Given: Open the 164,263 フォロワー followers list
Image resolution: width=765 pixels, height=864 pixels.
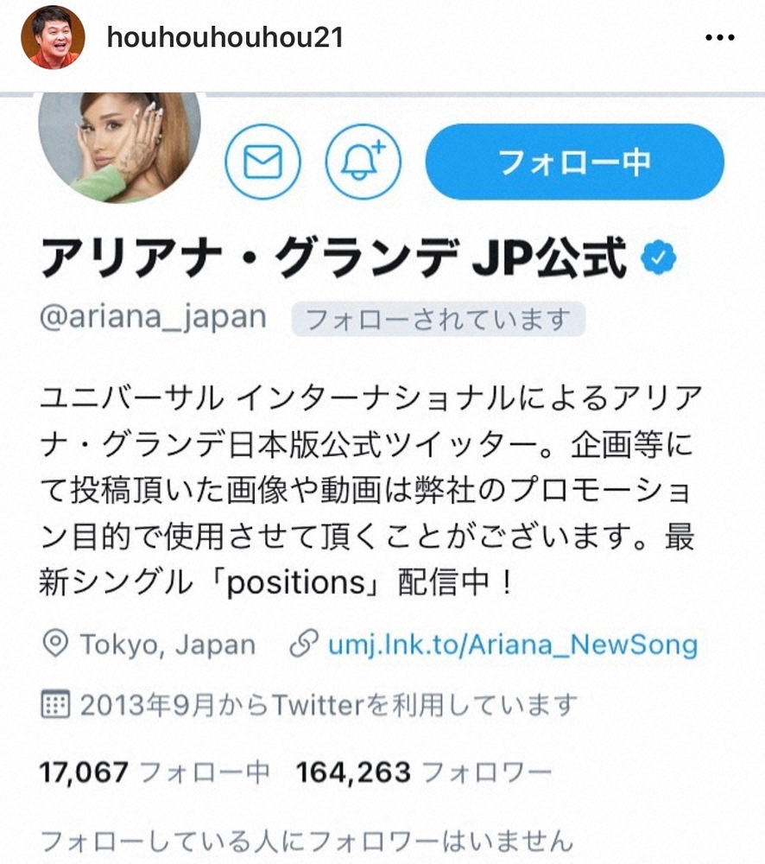Looking at the screenshot, I should coord(424,772).
